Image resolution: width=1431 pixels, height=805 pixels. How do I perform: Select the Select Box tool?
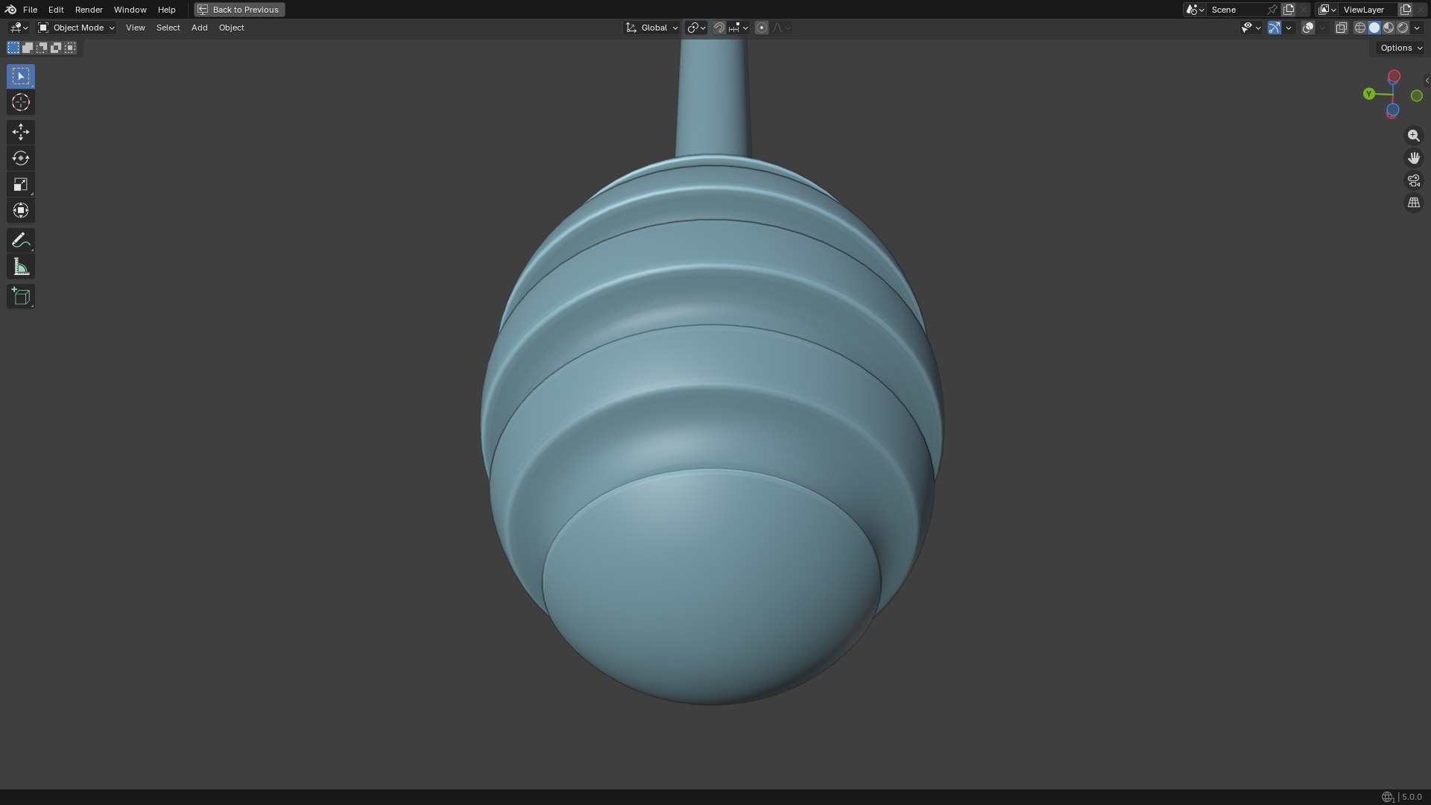tap(21, 76)
